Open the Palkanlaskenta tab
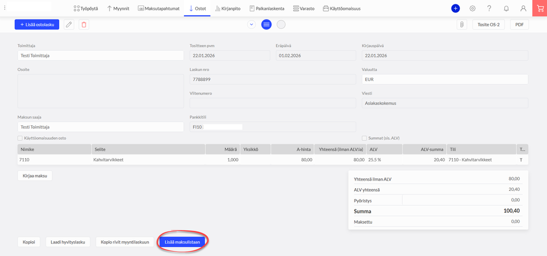 pyautogui.click(x=267, y=8)
